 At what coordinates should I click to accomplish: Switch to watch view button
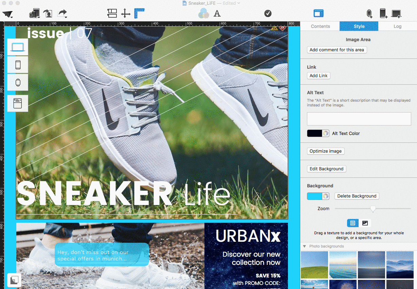[18, 82]
